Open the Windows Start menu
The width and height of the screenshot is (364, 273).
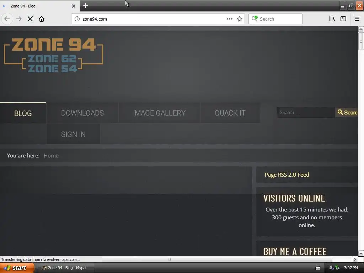17,268
